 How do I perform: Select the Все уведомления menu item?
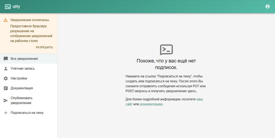(x=24, y=59)
